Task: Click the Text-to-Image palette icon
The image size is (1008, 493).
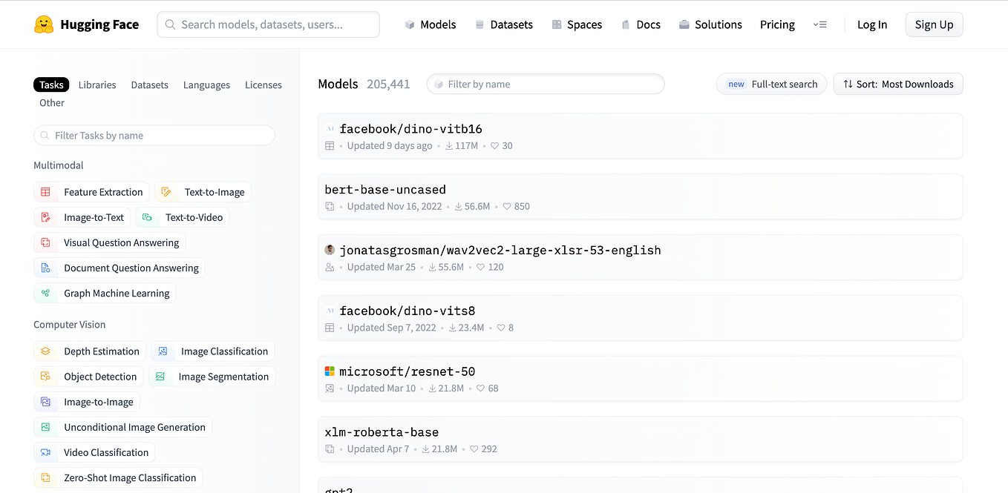Action: (x=166, y=191)
